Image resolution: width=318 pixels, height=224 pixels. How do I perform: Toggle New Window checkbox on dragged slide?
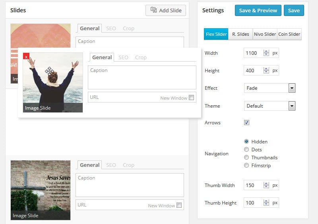(x=191, y=98)
